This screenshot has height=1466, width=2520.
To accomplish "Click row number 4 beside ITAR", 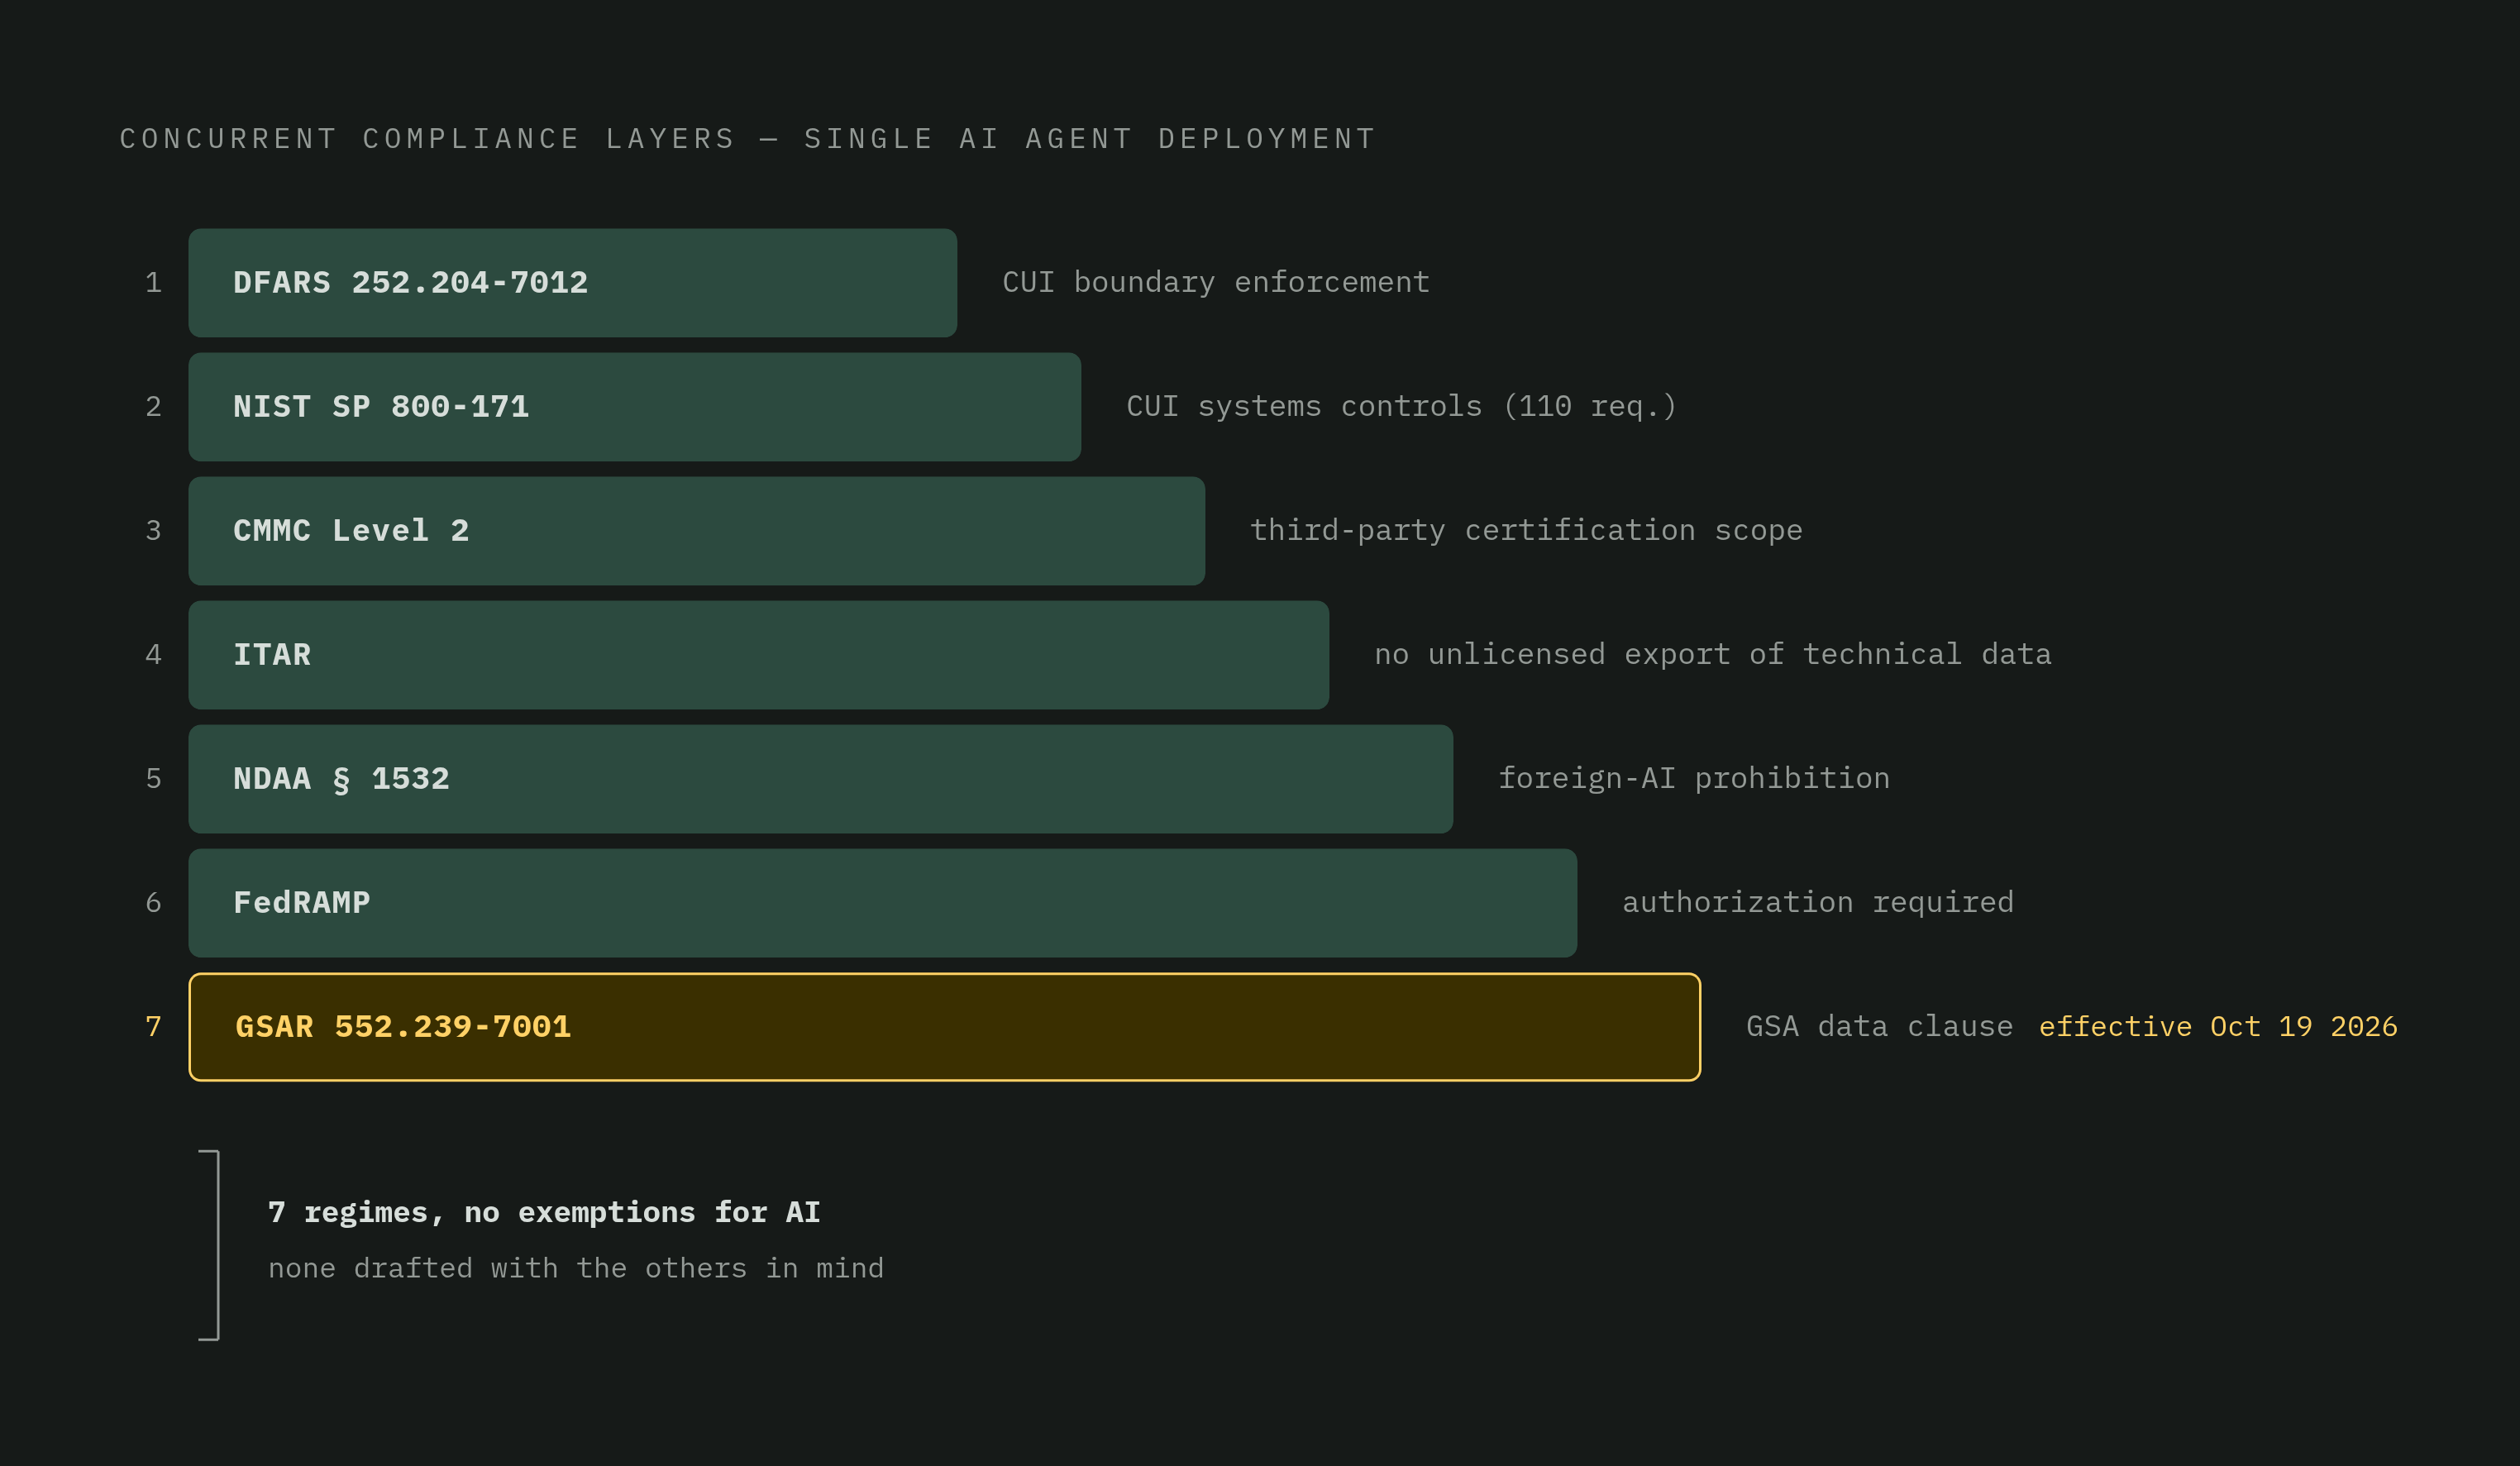I will (153, 655).
